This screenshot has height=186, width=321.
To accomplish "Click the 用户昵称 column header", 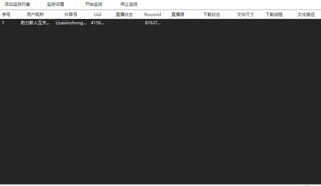I will click(35, 15).
